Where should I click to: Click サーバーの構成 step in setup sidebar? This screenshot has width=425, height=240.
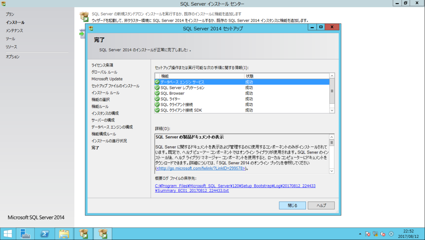coord(103,120)
